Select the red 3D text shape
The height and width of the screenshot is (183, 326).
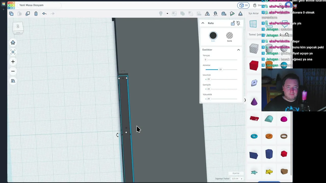click(x=254, y=119)
